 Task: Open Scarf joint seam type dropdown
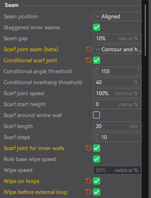117,49
